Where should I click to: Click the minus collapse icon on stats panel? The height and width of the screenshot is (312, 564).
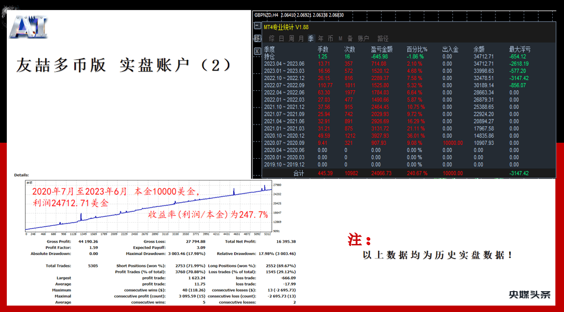tap(257, 25)
